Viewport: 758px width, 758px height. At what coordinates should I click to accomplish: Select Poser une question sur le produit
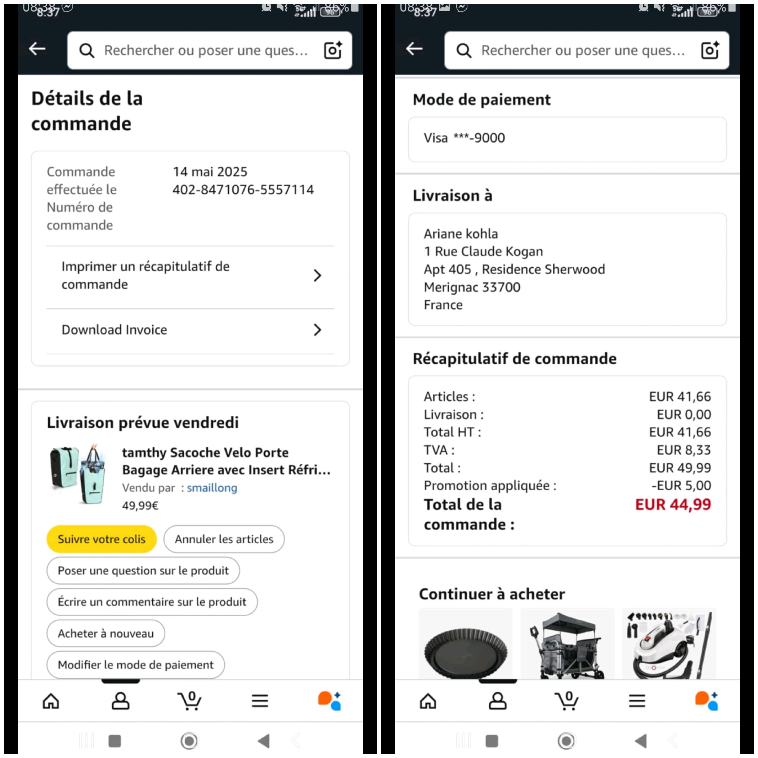[143, 570]
